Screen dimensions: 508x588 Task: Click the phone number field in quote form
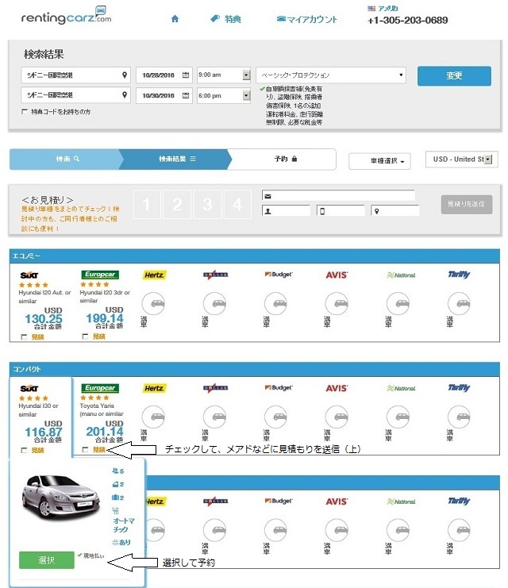341,211
